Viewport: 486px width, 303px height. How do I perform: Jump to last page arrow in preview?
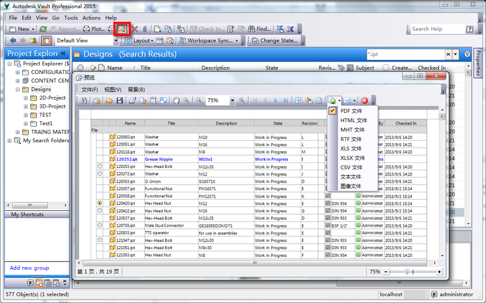coord(286,100)
